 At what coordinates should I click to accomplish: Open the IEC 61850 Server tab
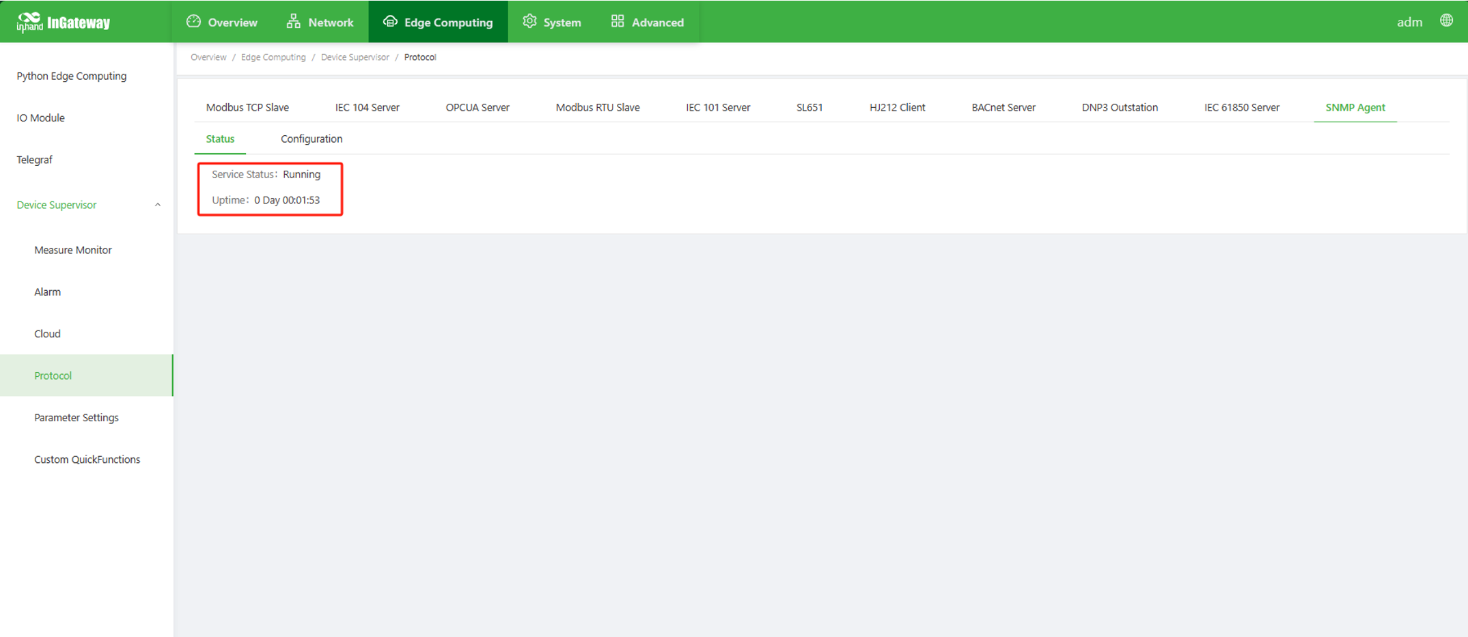(x=1241, y=107)
